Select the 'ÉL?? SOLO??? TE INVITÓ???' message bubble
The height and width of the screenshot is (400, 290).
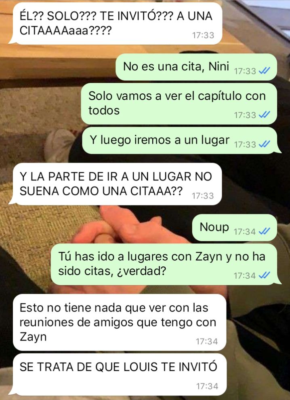[116, 23]
